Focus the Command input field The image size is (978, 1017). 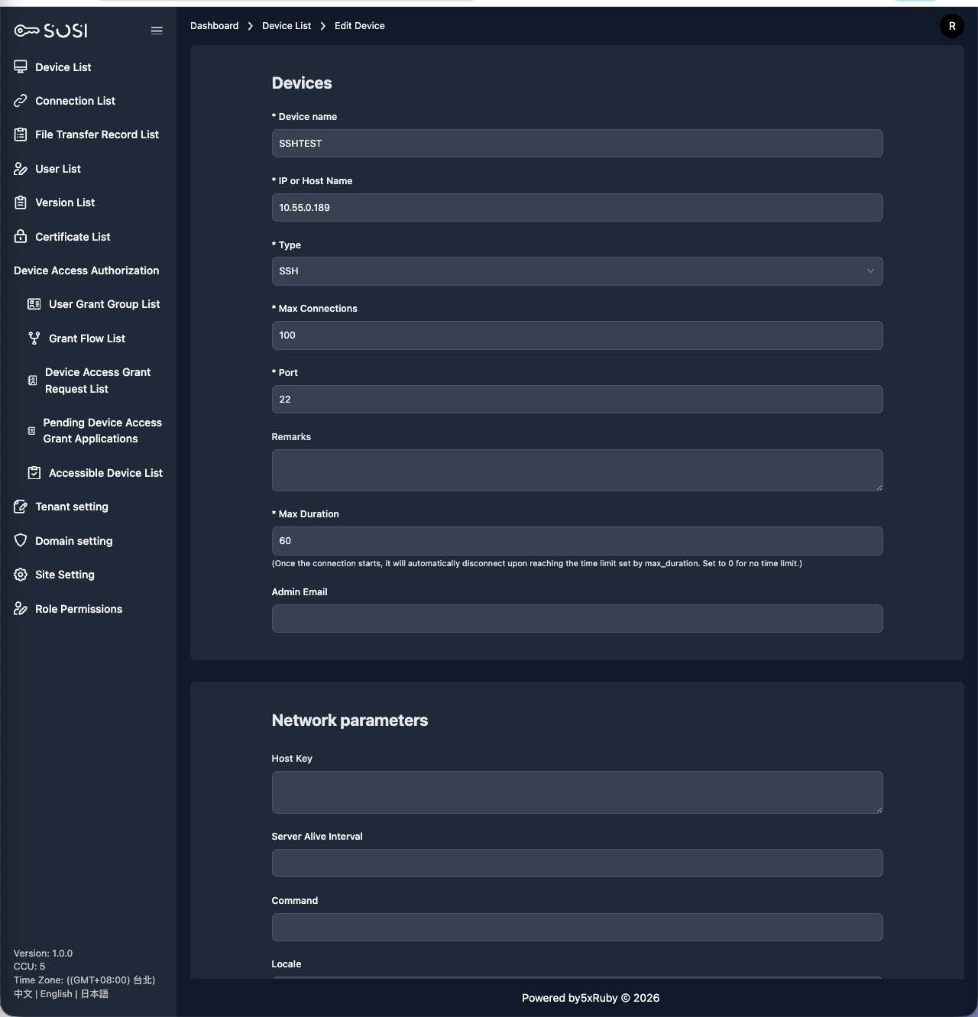(578, 928)
